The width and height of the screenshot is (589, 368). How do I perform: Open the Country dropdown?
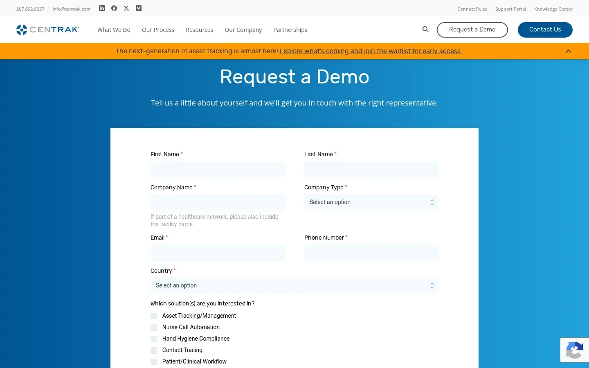pos(294,285)
